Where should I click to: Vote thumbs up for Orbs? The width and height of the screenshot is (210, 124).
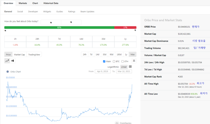click(x=51, y=22)
